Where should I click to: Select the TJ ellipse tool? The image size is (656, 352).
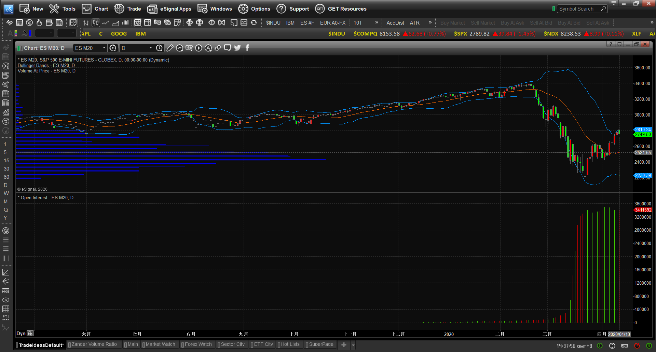[6, 300]
